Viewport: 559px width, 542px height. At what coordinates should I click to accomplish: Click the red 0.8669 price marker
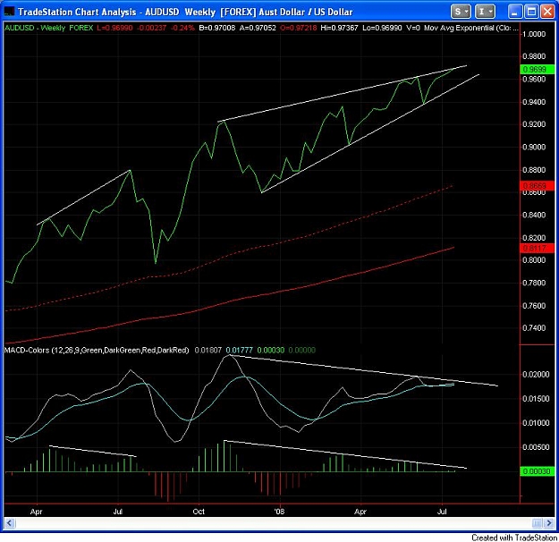point(538,185)
